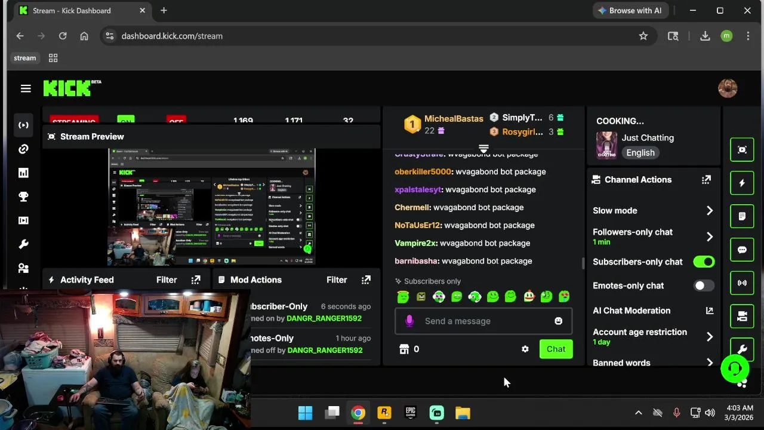Screen dimensions: 764x430
Task: Open Mod Actions Filter
Action: (337, 279)
